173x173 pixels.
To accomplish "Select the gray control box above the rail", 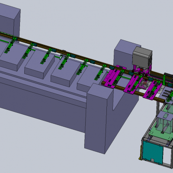I will pos(142,58).
